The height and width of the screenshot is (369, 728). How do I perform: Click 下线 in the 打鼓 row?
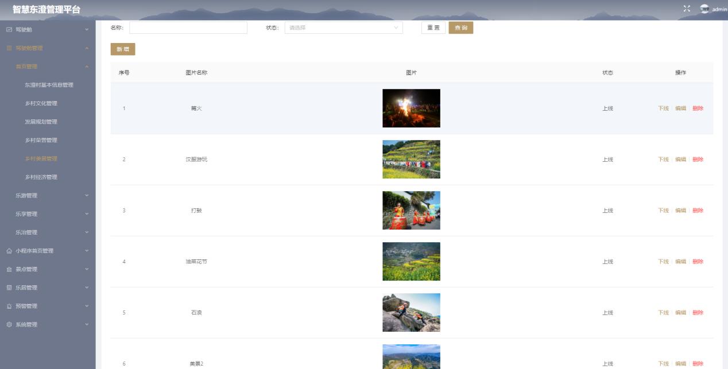tap(663, 211)
